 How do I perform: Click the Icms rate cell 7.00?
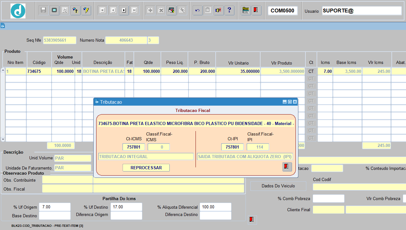(x=325, y=71)
